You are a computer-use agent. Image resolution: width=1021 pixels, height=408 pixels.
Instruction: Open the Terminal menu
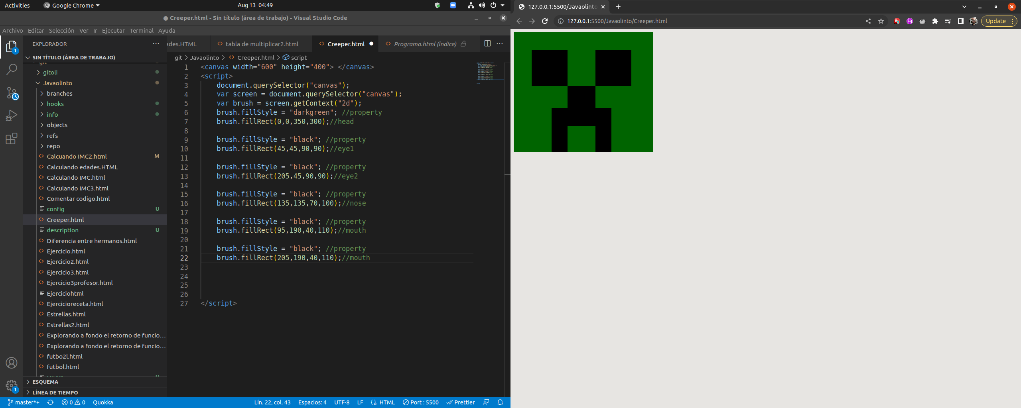141,30
